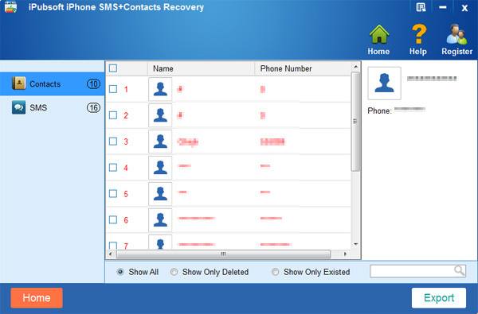The height and width of the screenshot is (314, 478).
Task: Click the Home house icon in top toolbar
Action: (378, 34)
